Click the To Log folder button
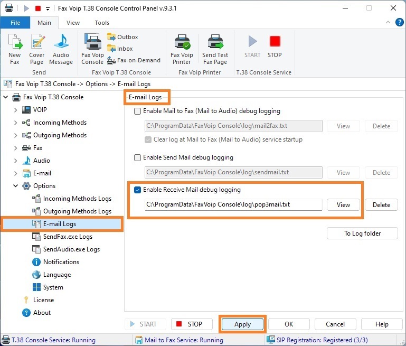The width and height of the screenshot is (406, 346). (x=362, y=233)
